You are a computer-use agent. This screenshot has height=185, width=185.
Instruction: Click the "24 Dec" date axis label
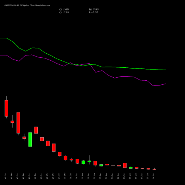47,176
